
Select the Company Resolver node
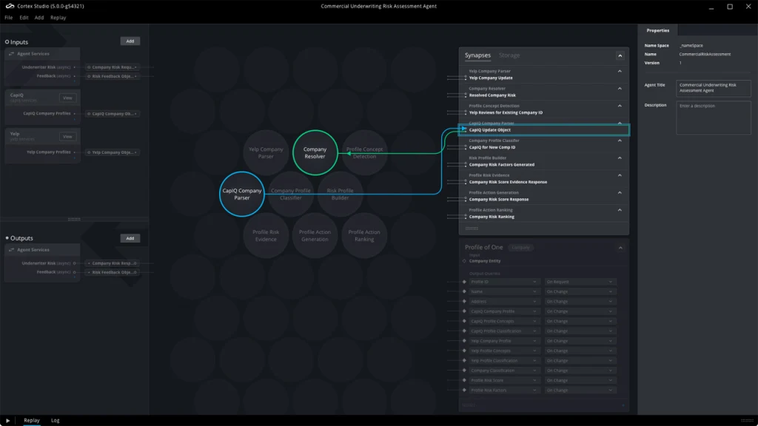[315, 152]
